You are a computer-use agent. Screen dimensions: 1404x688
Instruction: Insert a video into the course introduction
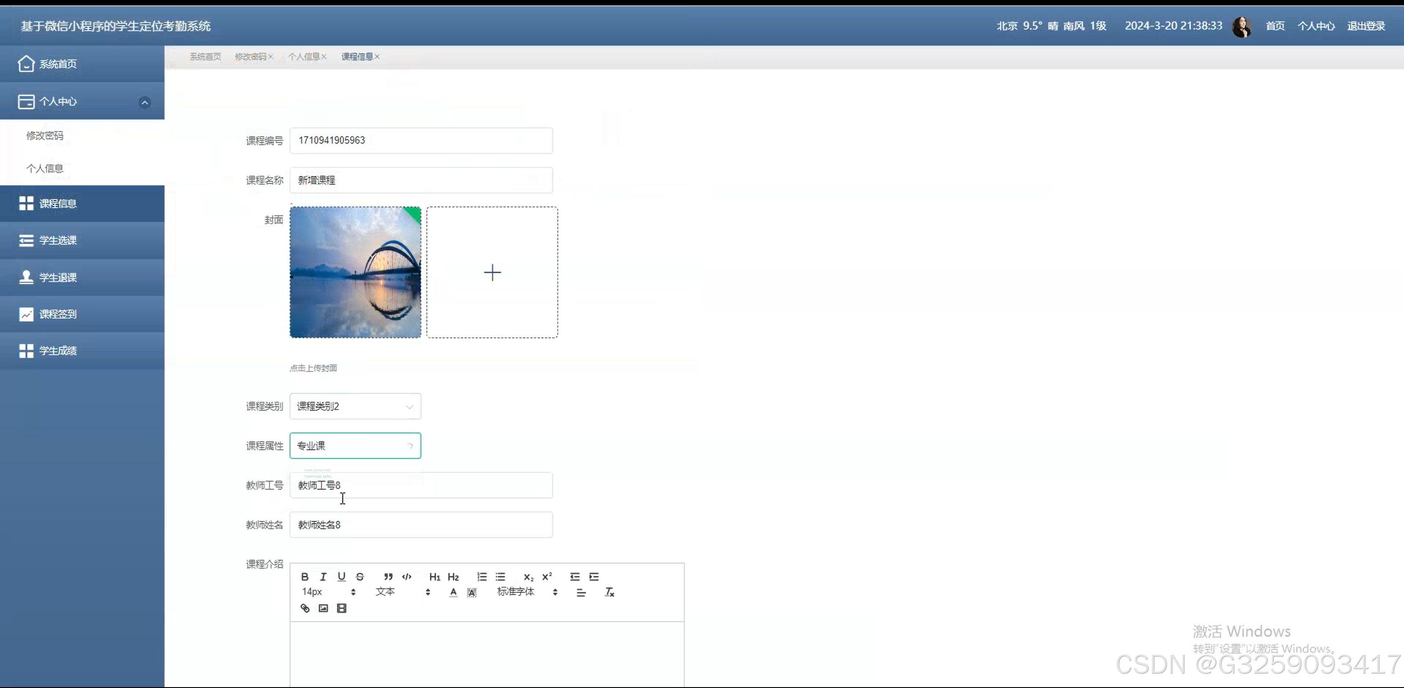coord(342,608)
